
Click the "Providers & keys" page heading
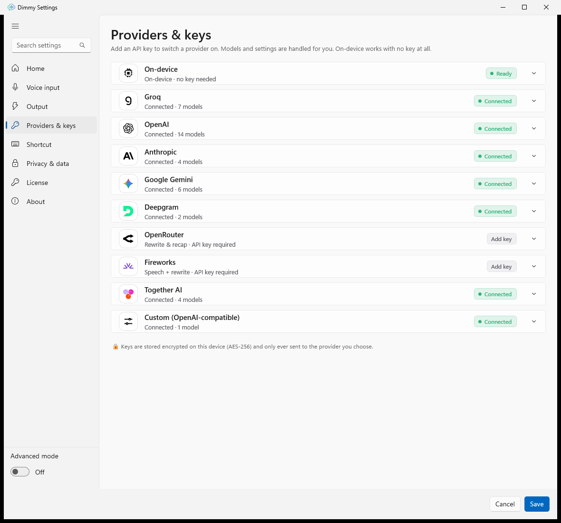point(161,35)
